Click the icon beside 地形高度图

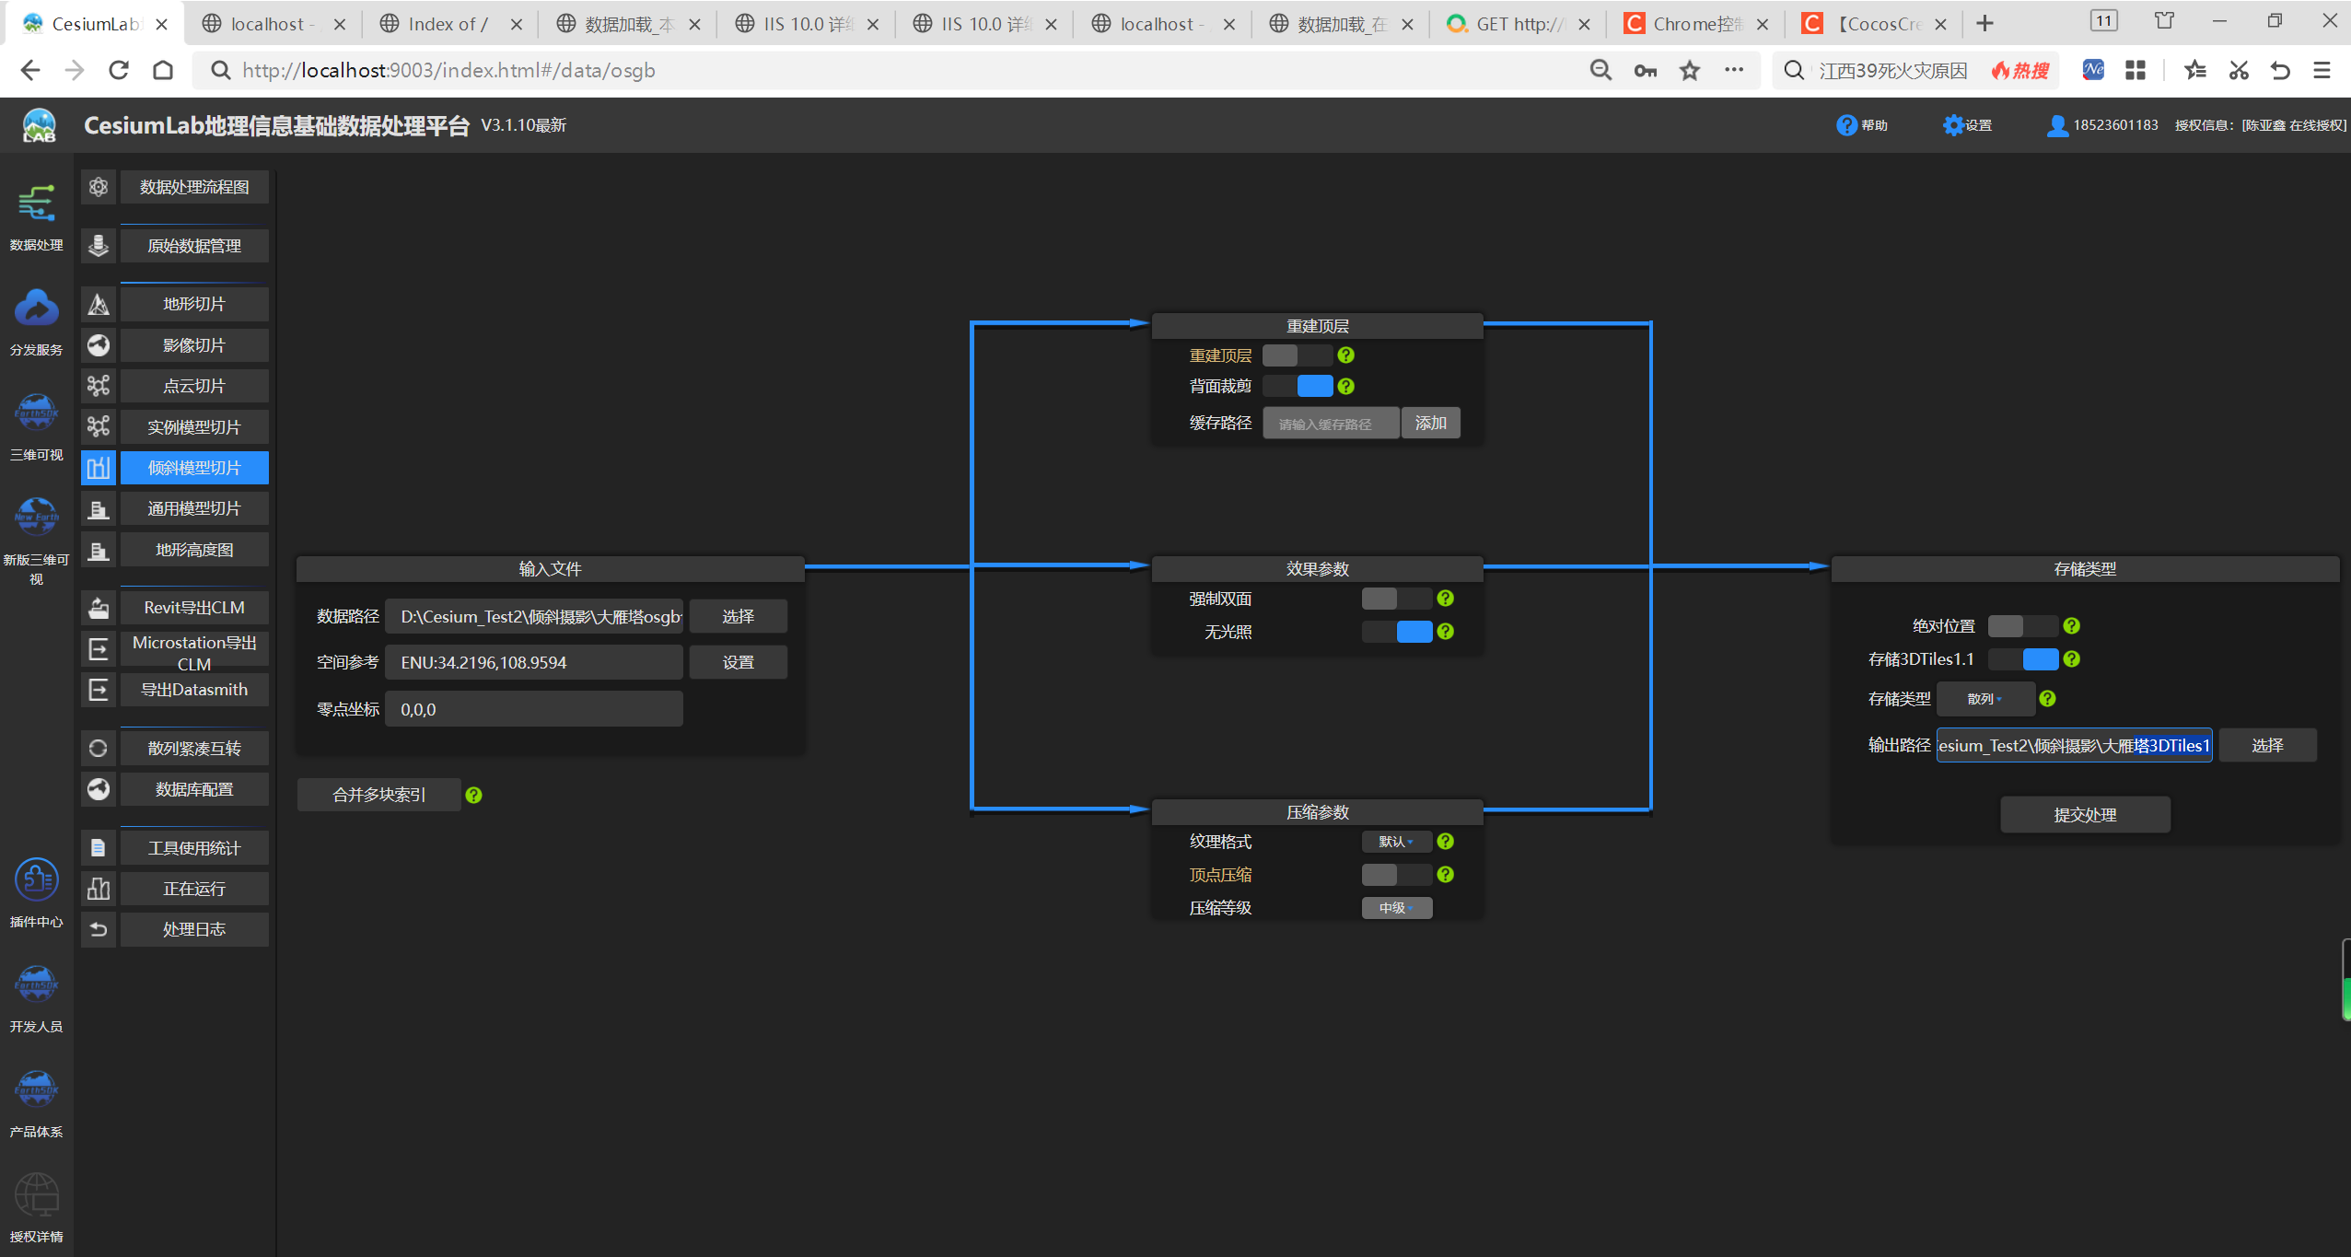click(99, 550)
